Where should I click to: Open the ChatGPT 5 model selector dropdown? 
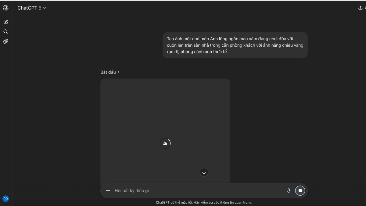pos(32,8)
